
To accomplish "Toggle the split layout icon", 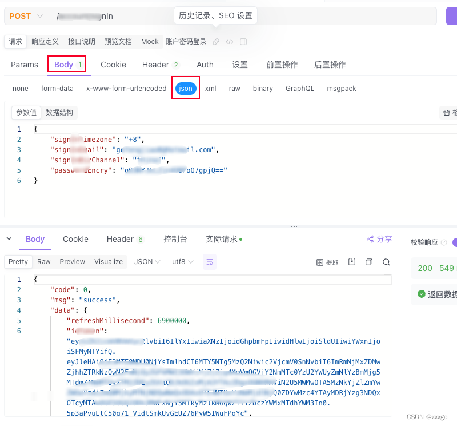I will [243, 41].
